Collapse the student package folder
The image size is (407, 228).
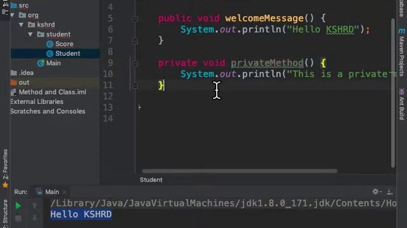31,34
